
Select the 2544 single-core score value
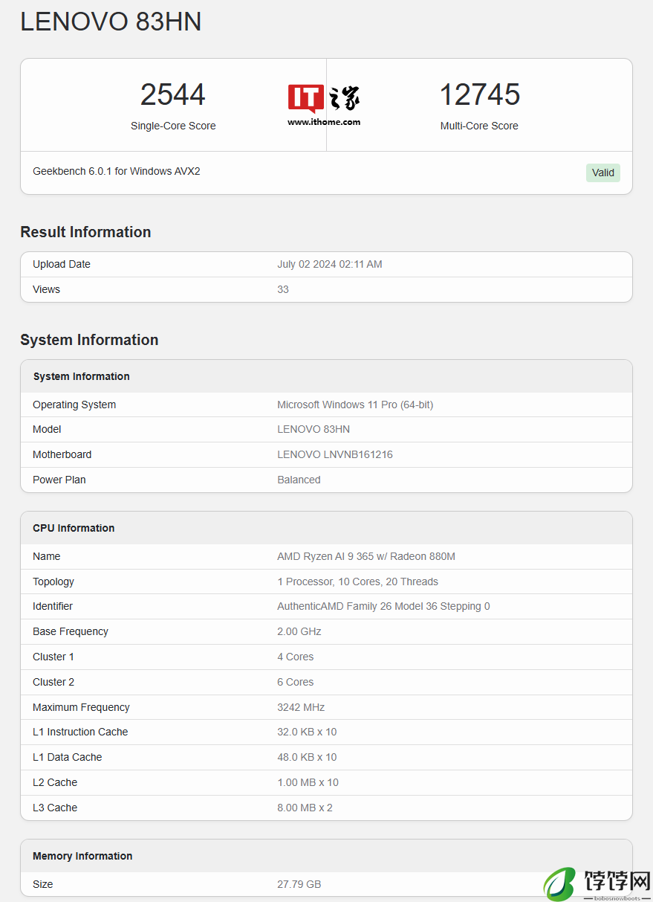pos(173,94)
